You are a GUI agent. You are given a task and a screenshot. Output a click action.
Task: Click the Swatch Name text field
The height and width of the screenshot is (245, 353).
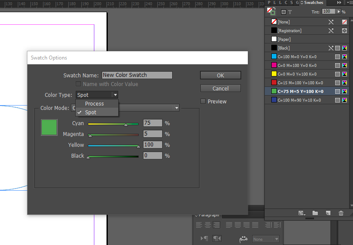[137, 75]
